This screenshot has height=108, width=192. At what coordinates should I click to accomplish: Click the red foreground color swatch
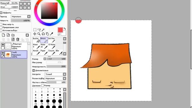coord(60,30)
